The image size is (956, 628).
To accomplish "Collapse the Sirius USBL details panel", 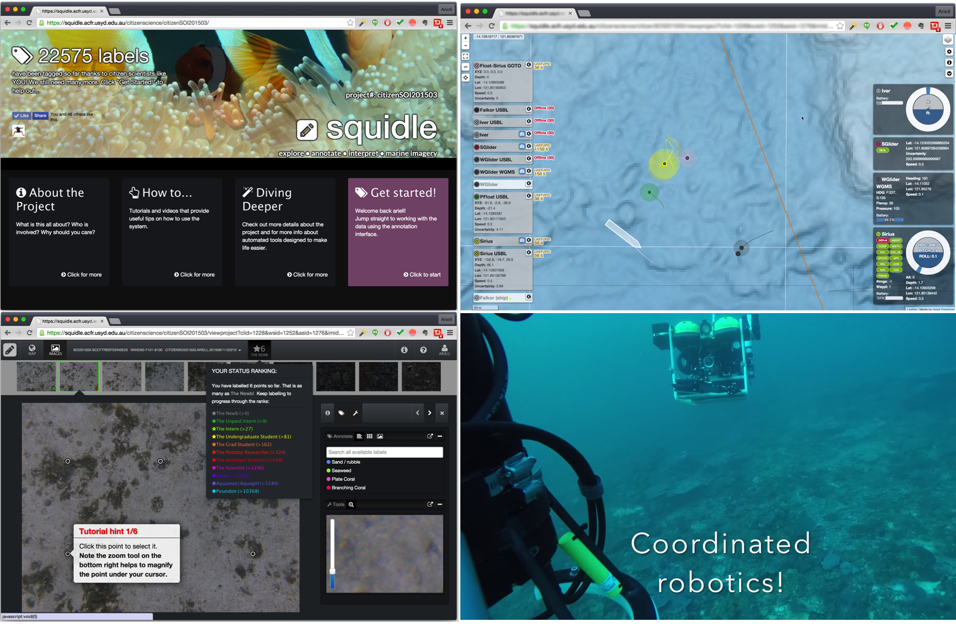I will click(528, 252).
